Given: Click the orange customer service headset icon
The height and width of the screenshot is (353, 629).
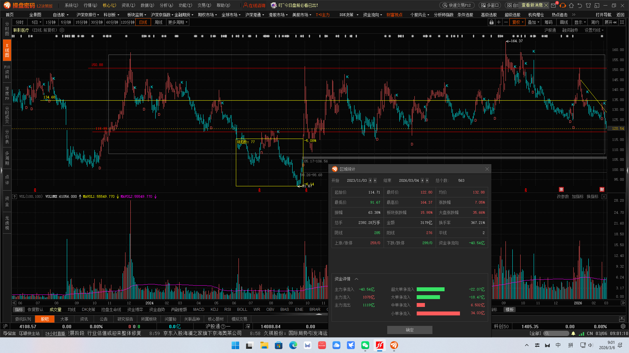Looking at the screenshot, I should click(x=563, y=5).
